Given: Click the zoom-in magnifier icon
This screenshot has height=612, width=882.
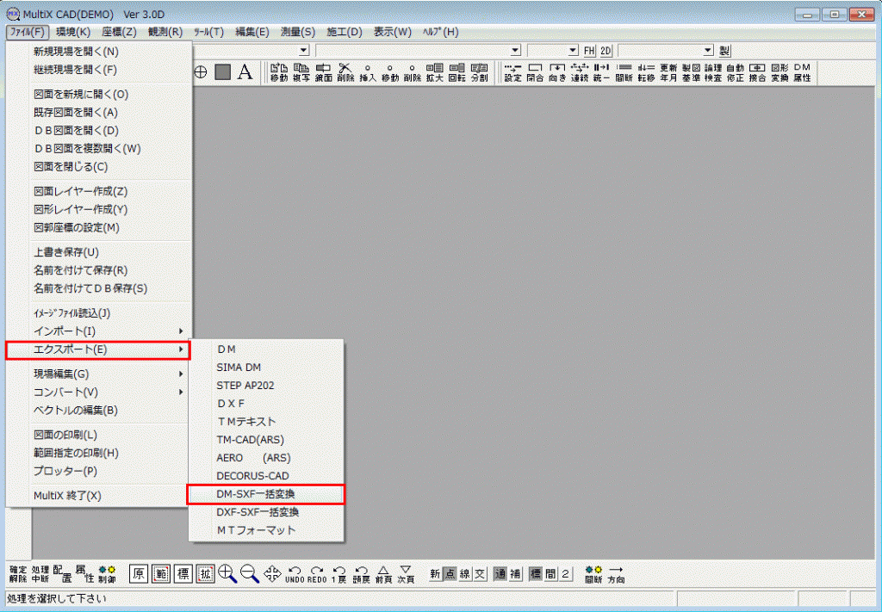Looking at the screenshot, I should point(225,573).
